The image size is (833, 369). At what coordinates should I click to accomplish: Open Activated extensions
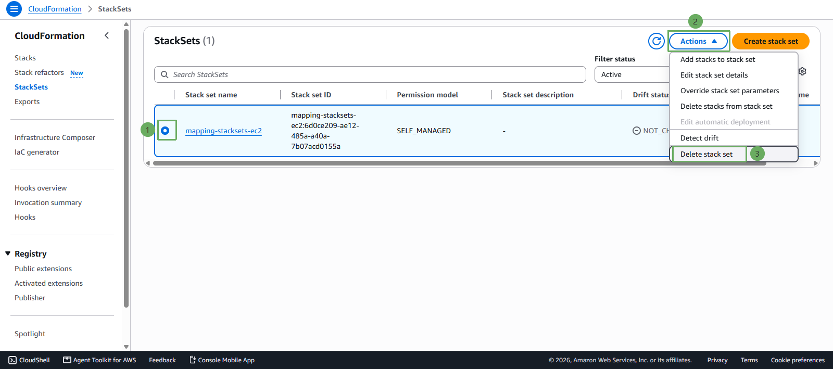point(48,283)
